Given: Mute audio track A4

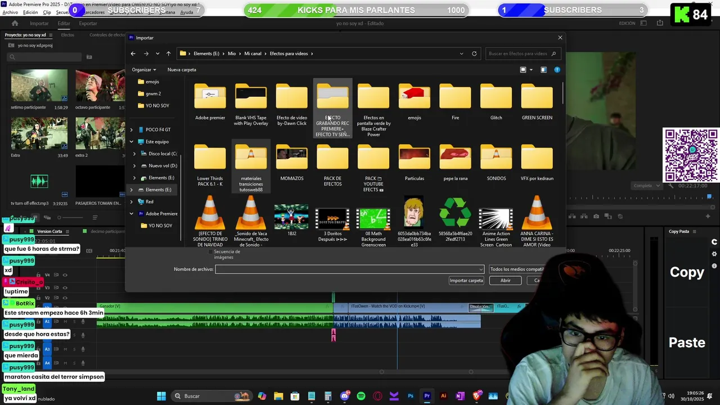Looking at the screenshot, I should [65, 363].
